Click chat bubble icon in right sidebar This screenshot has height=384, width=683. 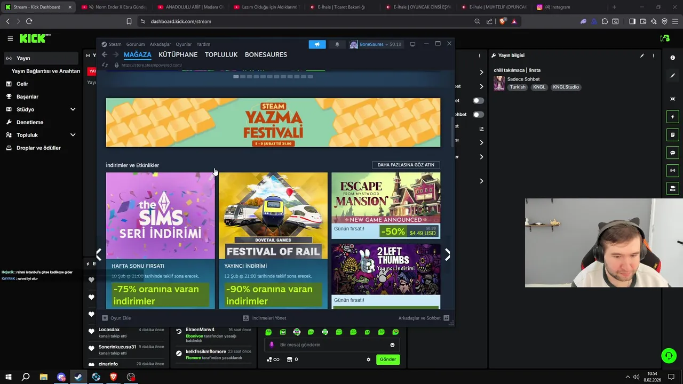pyautogui.click(x=672, y=153)
